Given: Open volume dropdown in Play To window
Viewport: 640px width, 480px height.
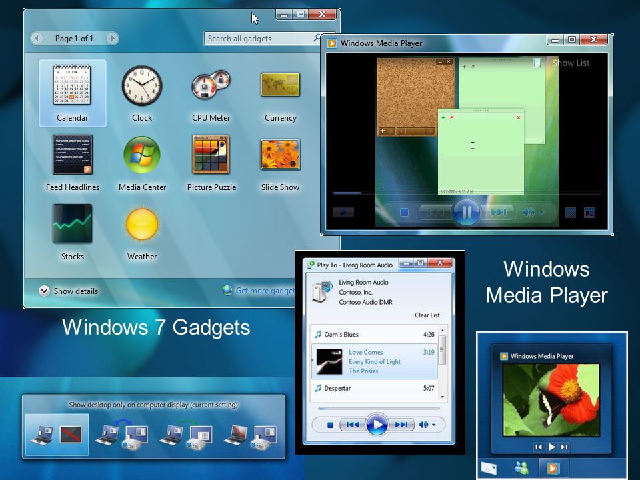Looking at the screenshot, I should pos(434,425).
